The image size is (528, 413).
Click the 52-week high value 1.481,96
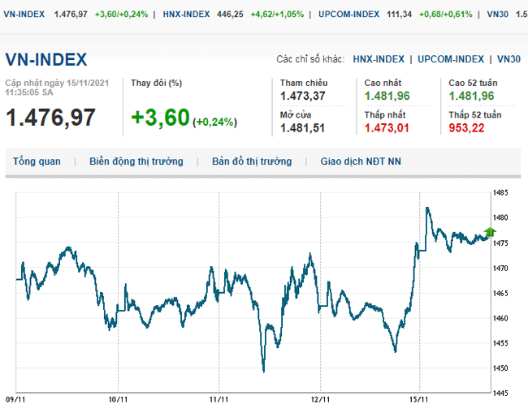(x=473, y=96)
